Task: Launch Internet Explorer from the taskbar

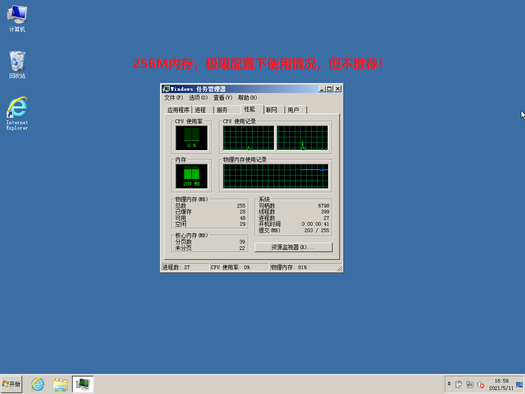Action: (x=37, y=384)
